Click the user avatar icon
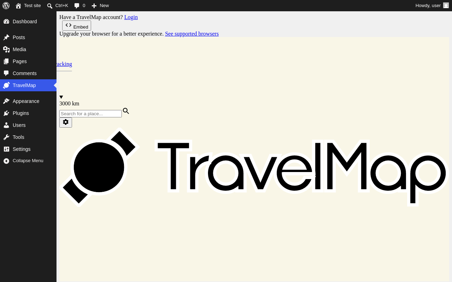452x282 pixels. click(x=446, y=6)
